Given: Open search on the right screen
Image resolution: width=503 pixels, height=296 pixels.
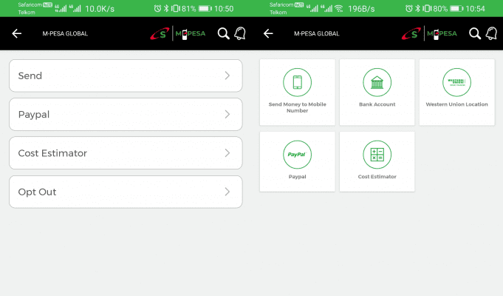Looking at the screenshot, I should 475,33.
